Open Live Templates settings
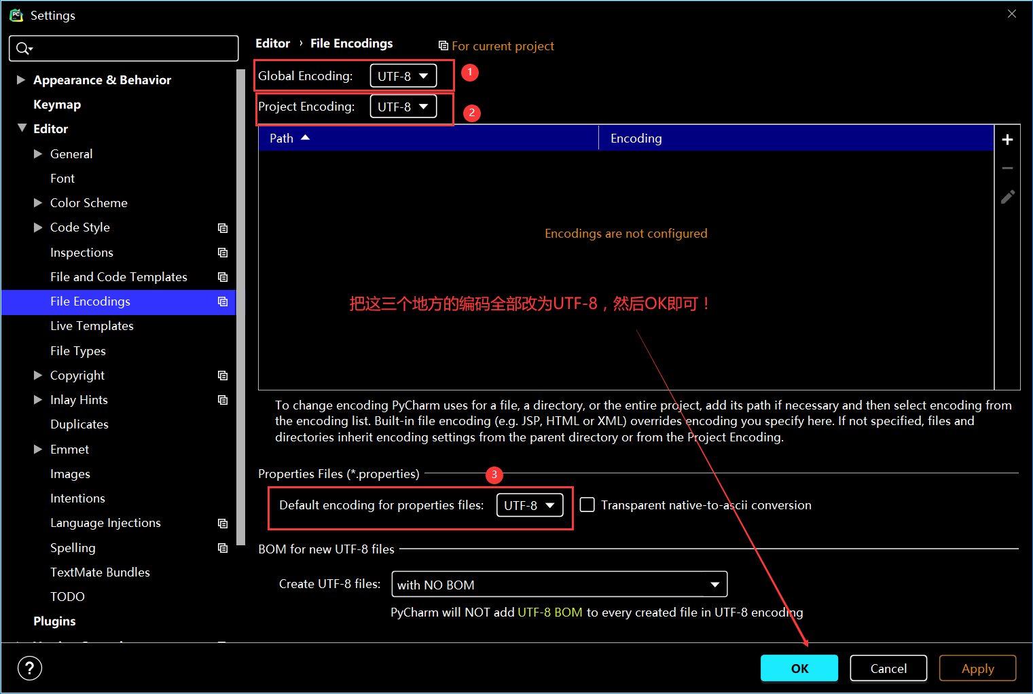 pyautogui.click(x=92, y=326)
